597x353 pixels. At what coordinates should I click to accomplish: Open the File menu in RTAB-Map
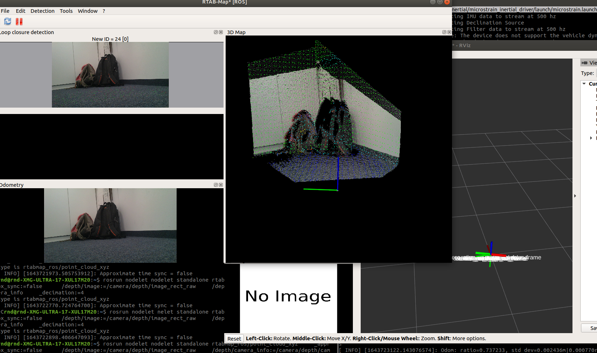(5, 11)
